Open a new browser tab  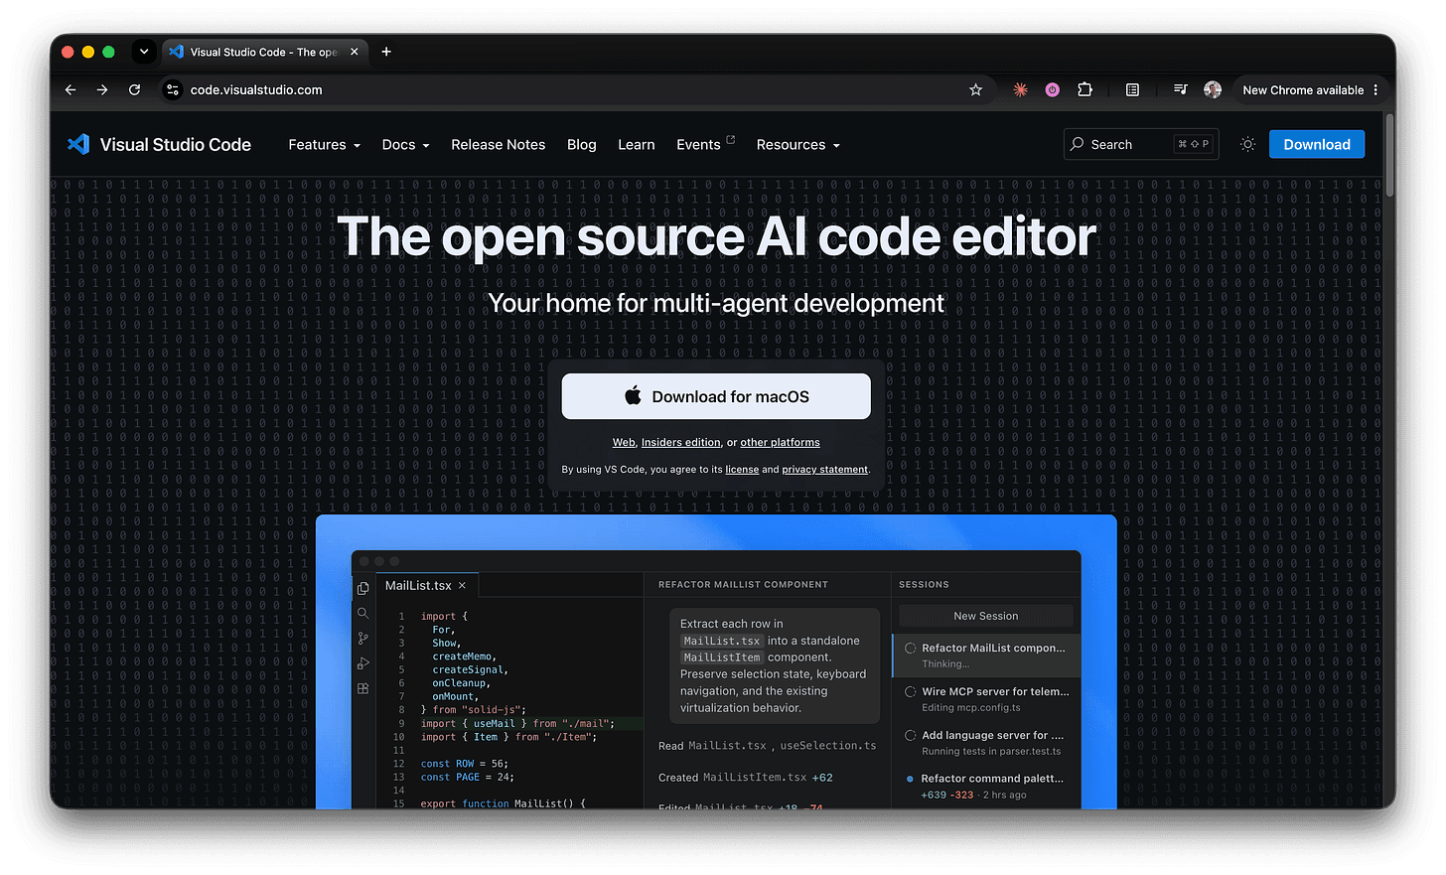(x=386, y=52)
